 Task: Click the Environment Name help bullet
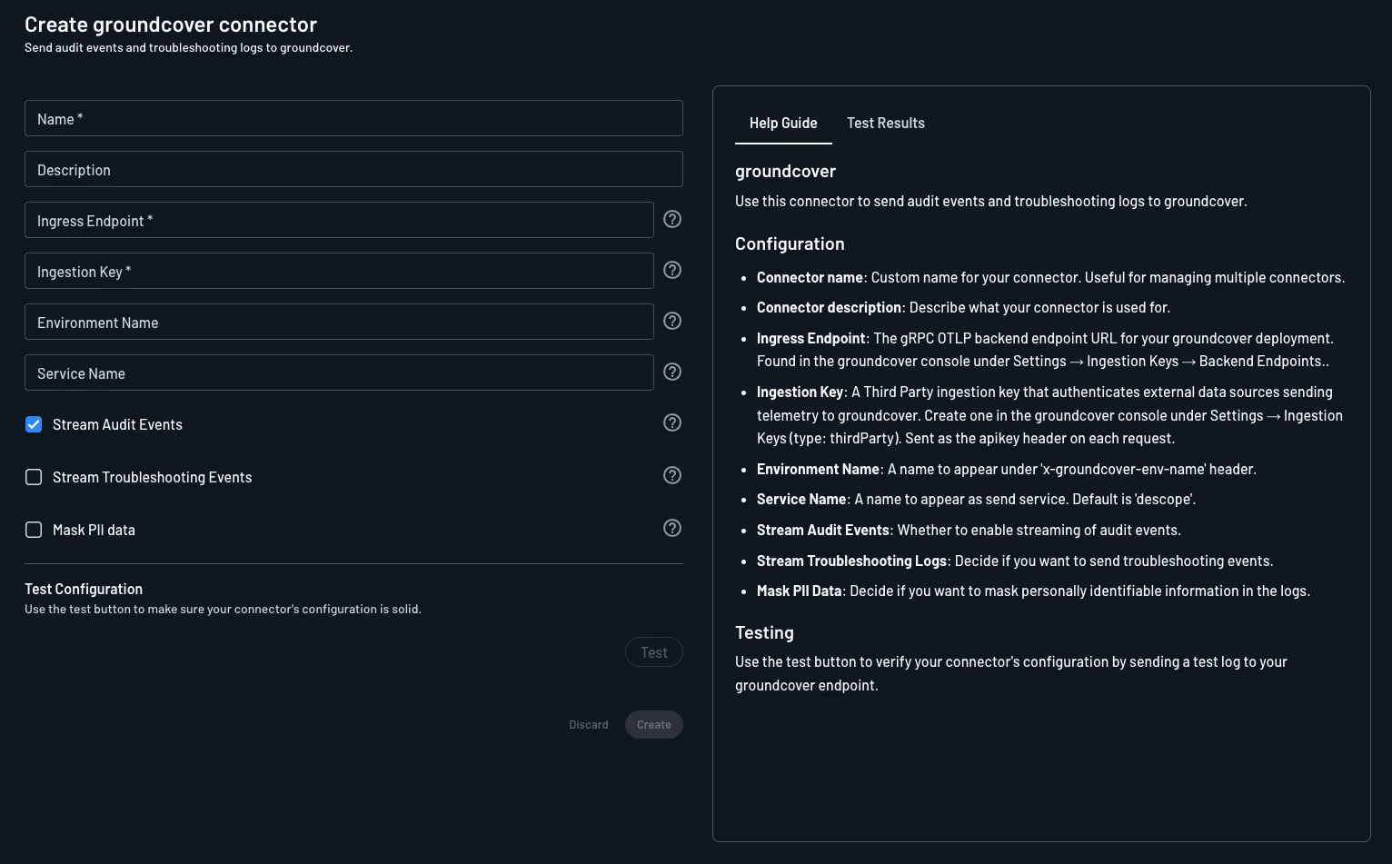tap(1007, 469)
